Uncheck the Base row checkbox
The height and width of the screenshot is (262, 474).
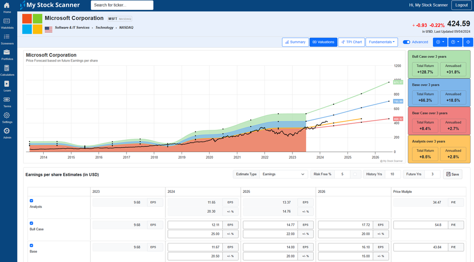click(x=31, y=245)
